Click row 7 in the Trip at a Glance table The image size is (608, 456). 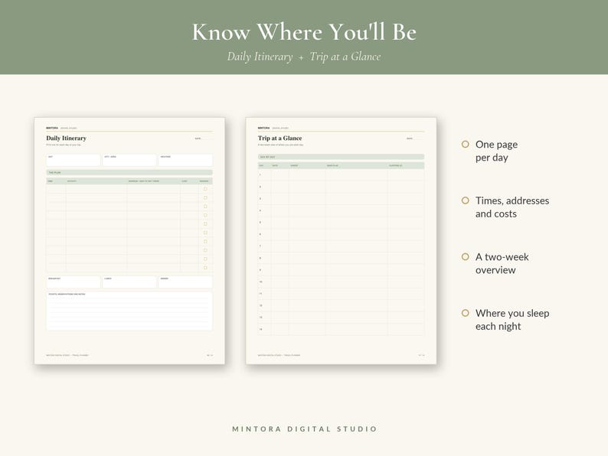342,246
